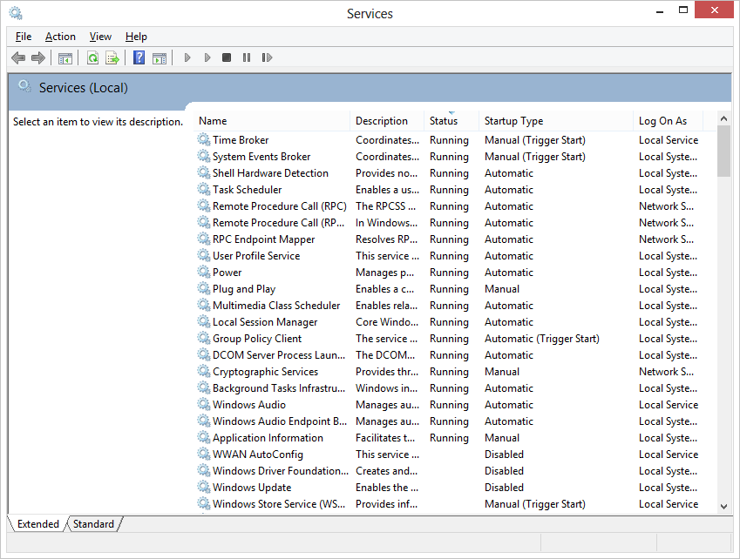
Task: Click 'Resolves RP...' description cell
Action: [386, 239]
